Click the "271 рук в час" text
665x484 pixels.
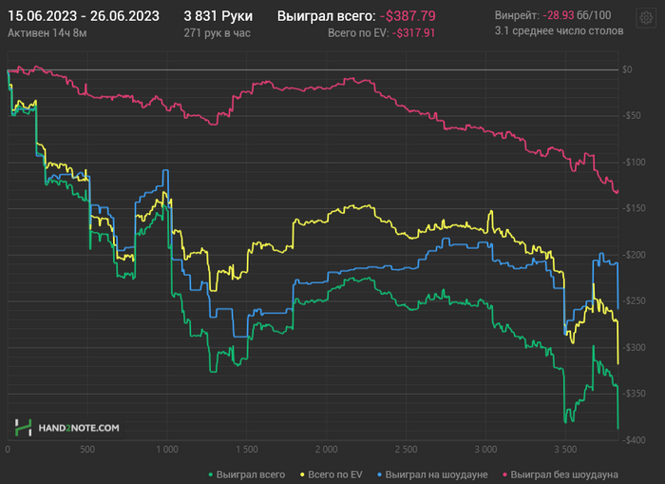tap(217, 32)
